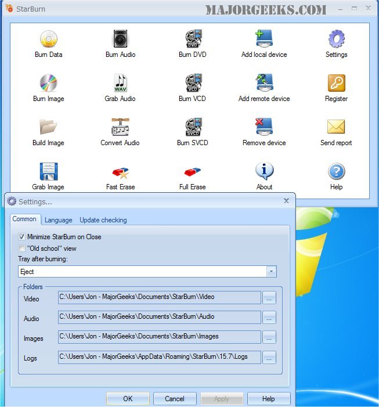The image size is (379, 407).
Task: Switch to the Common tab
Action: [24, 219]
